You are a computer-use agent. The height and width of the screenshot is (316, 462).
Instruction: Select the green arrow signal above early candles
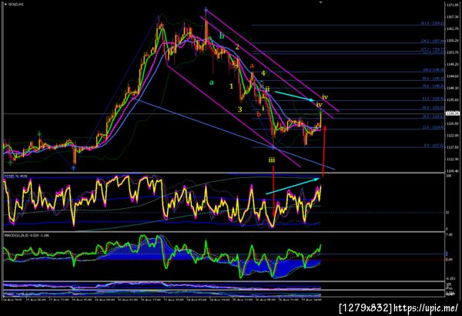coord(39,134)
